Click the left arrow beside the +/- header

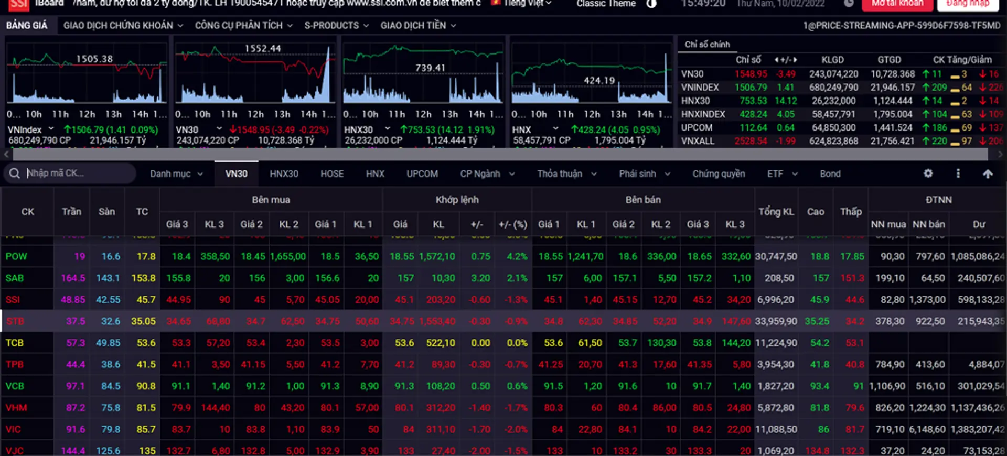pyautogui.click(x=776, y=60)
